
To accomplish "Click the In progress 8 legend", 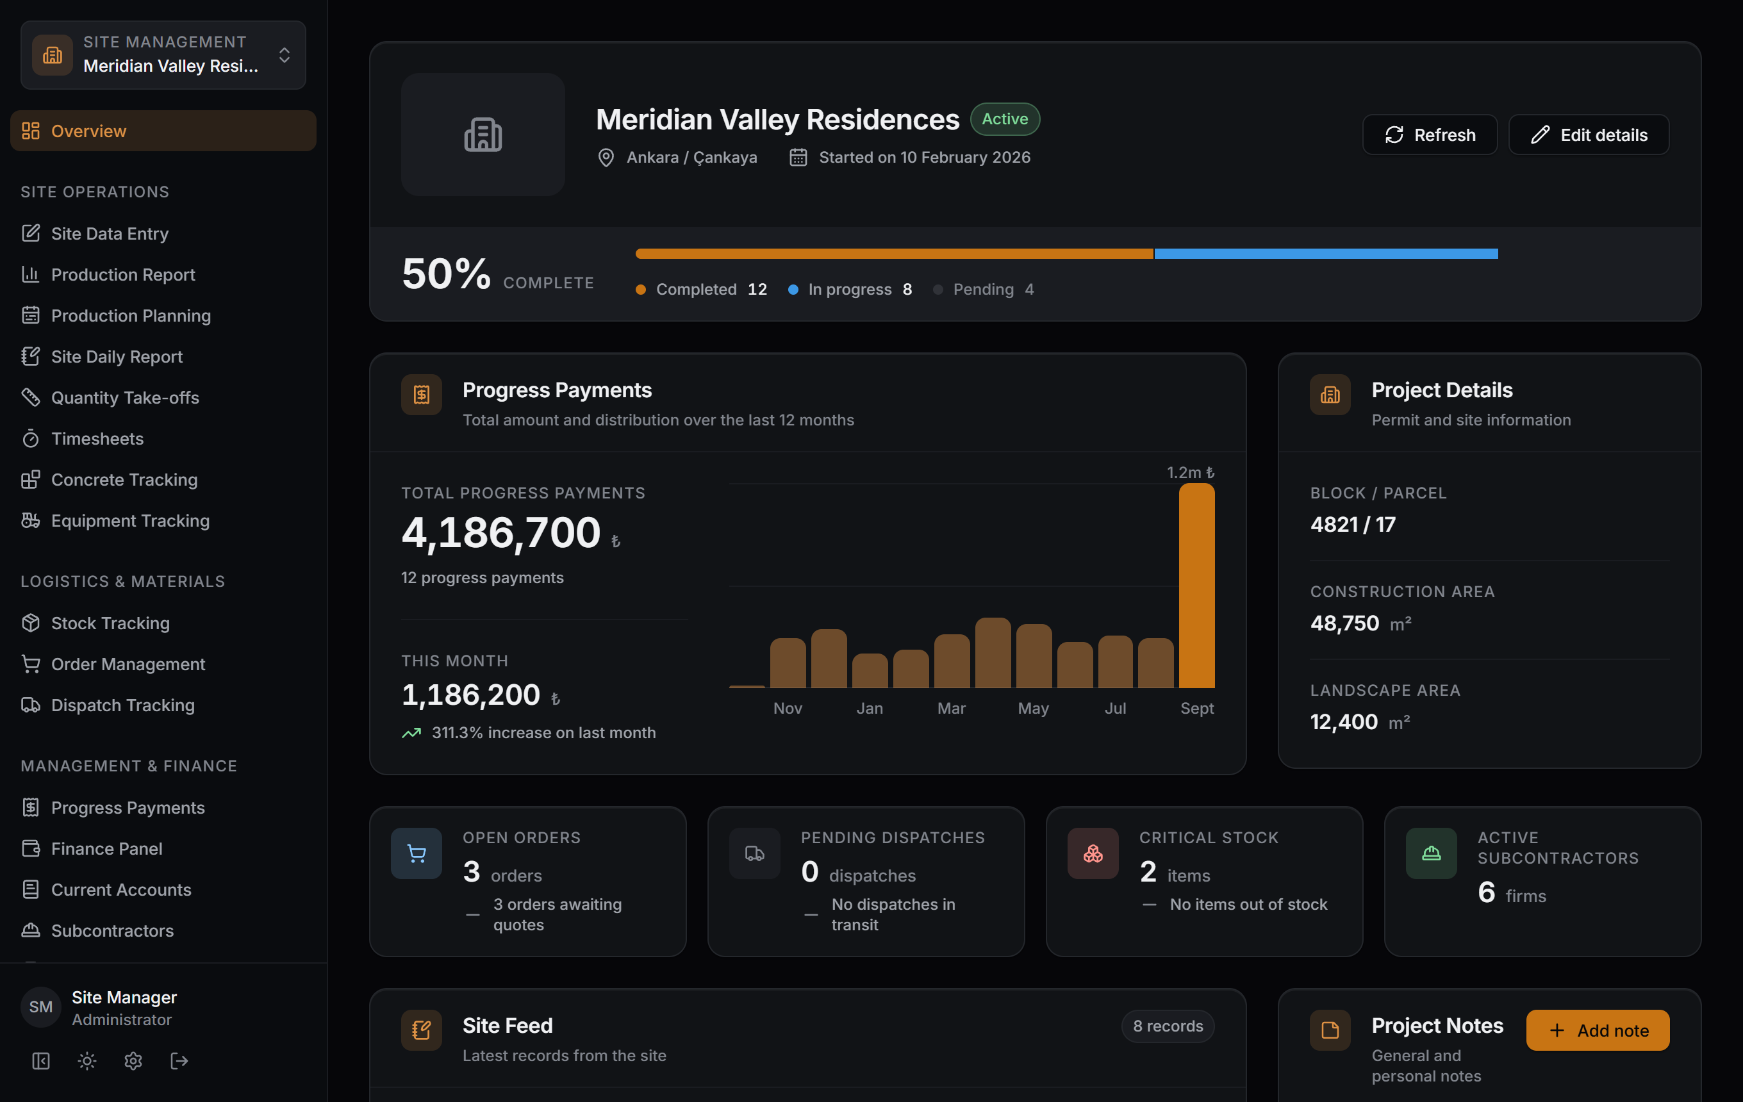I will (850, 290).
